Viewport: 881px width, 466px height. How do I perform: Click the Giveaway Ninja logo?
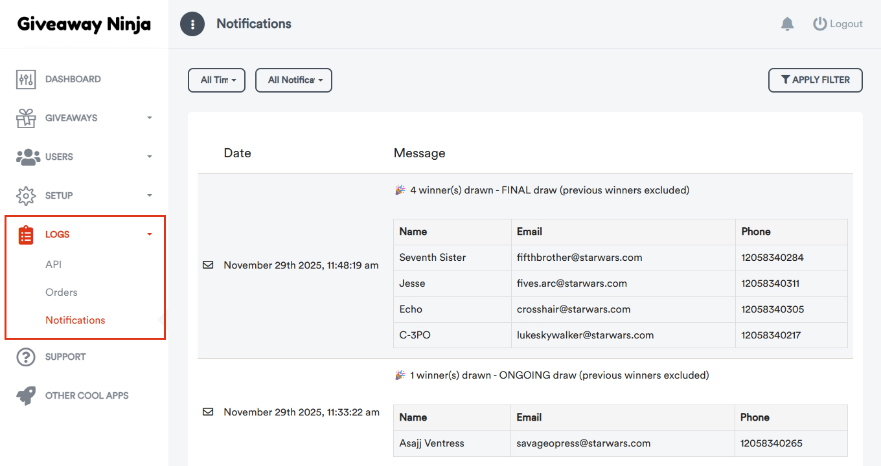[84, 24]
